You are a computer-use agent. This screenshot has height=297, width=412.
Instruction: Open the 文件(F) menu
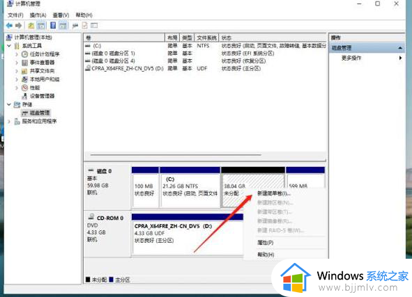click(15, 15)
